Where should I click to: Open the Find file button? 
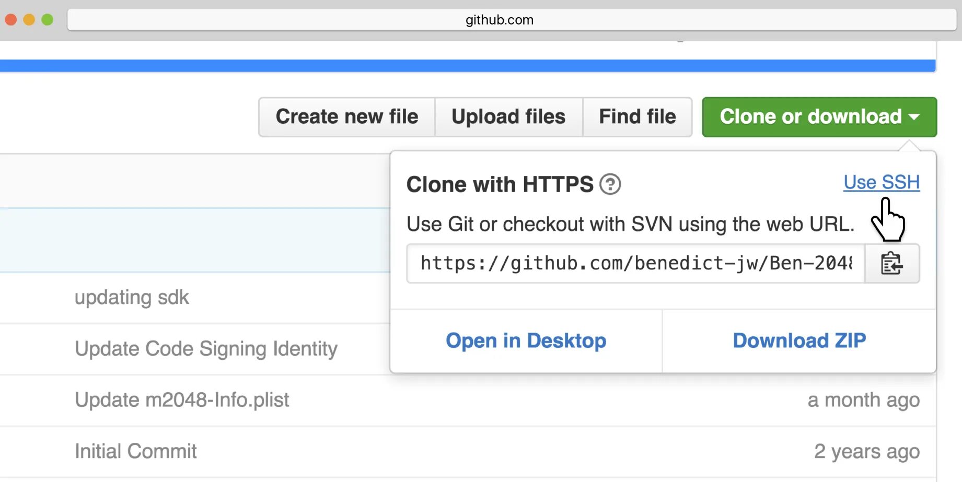[x=638, y=117]
